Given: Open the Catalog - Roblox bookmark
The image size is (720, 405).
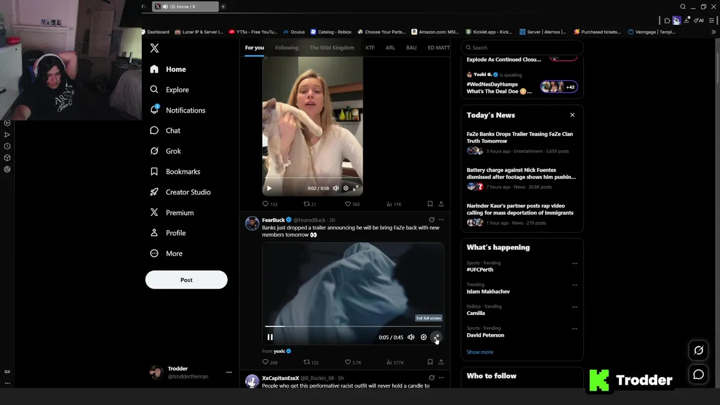Looking at the screenshot, I should 331,32.
